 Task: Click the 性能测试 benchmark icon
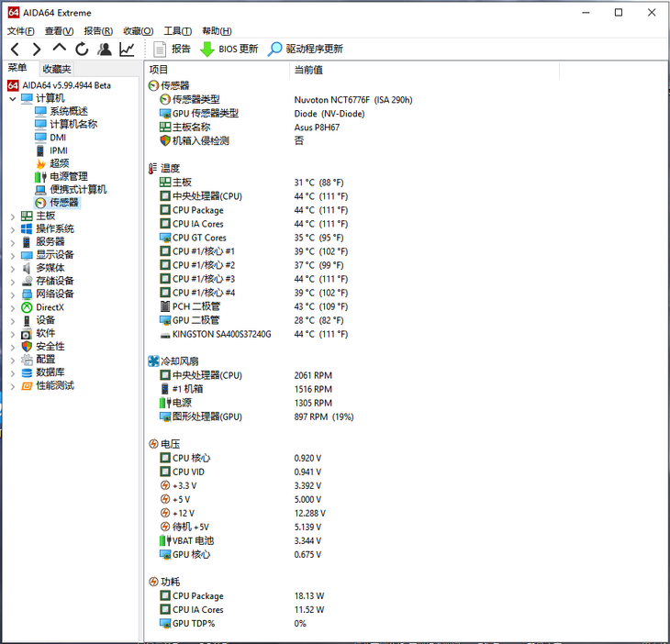click(27, 386)
